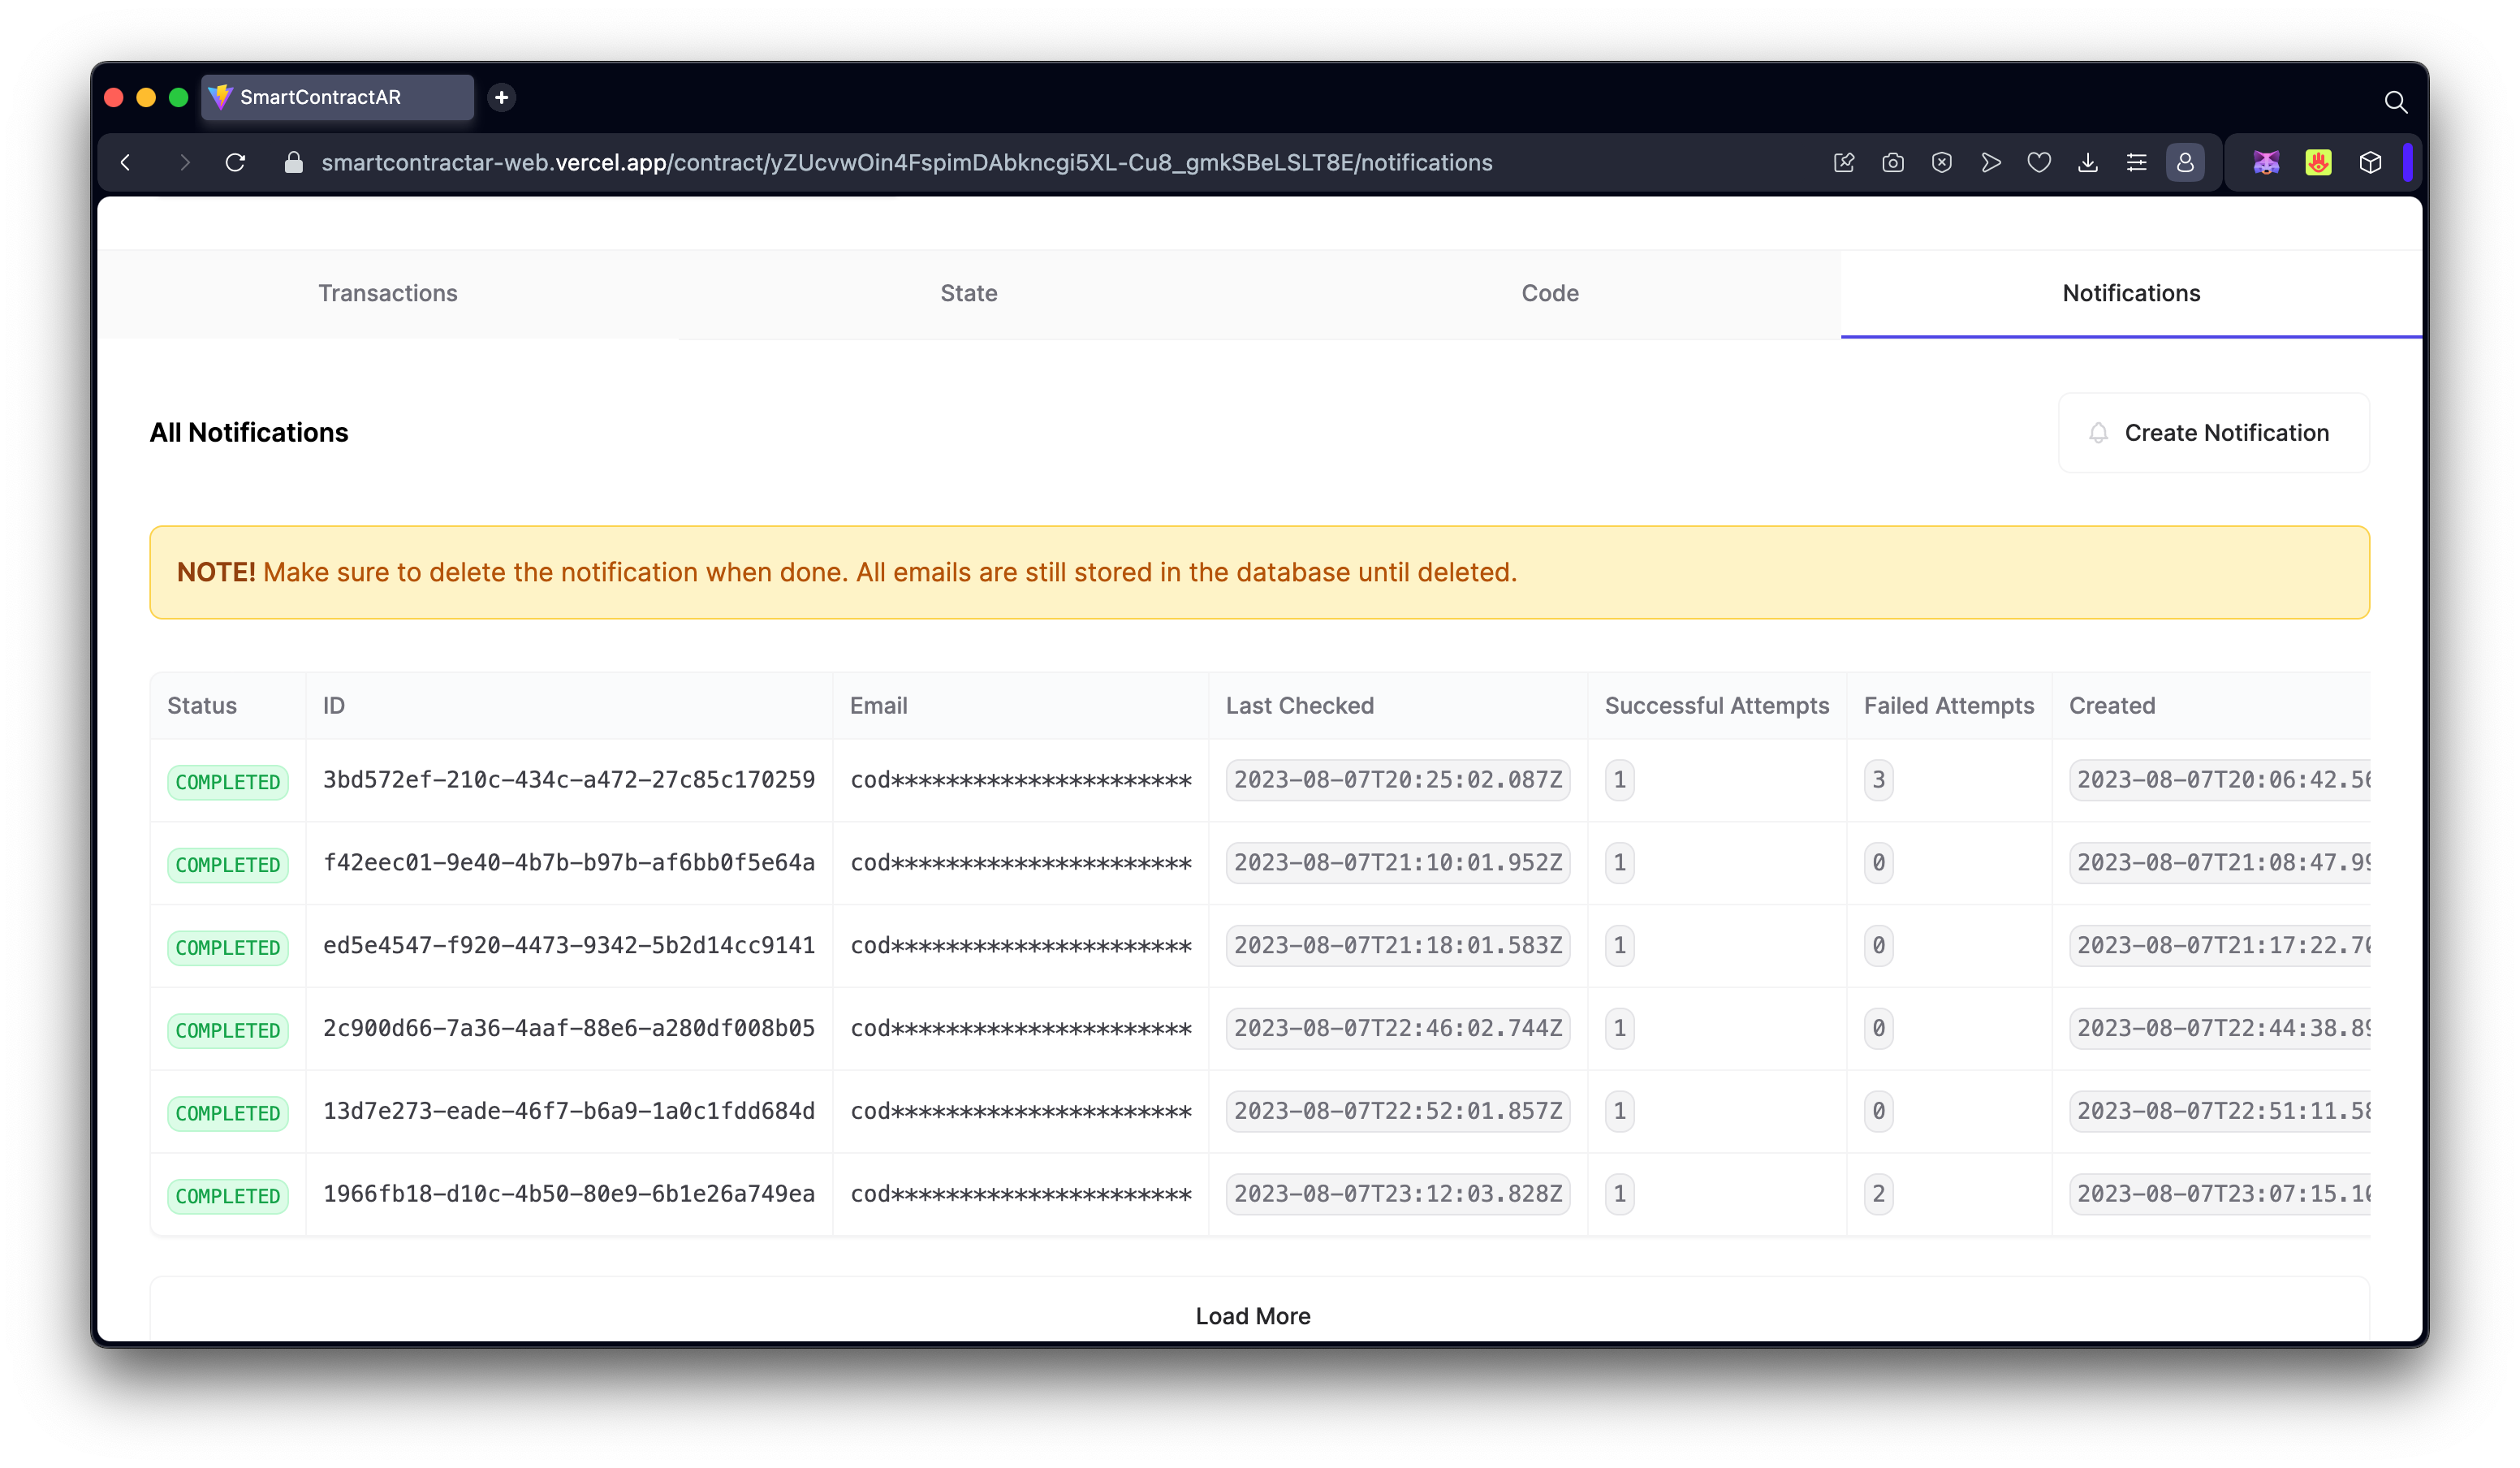Click the Create Notification button
This screenshot has width=2520, height=1468.
tap(2213, 433)
